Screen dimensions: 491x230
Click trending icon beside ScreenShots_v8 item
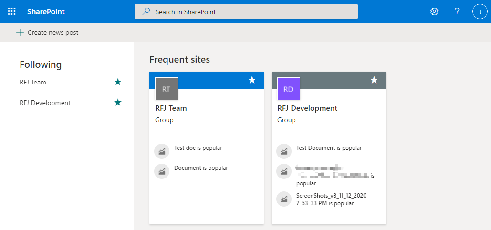(x=284, y=199)
